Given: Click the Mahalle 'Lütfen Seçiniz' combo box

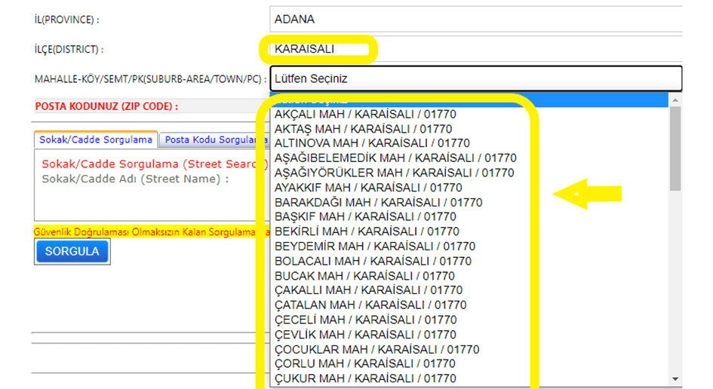Looking at the screenshot, I should (475, 78).
